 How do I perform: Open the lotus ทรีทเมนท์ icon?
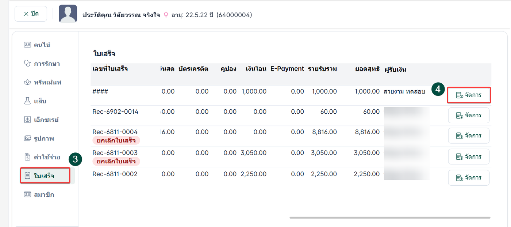pyautogui.click(x=27, y=82)
